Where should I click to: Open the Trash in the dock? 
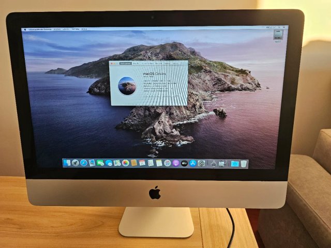pos(244,164)
